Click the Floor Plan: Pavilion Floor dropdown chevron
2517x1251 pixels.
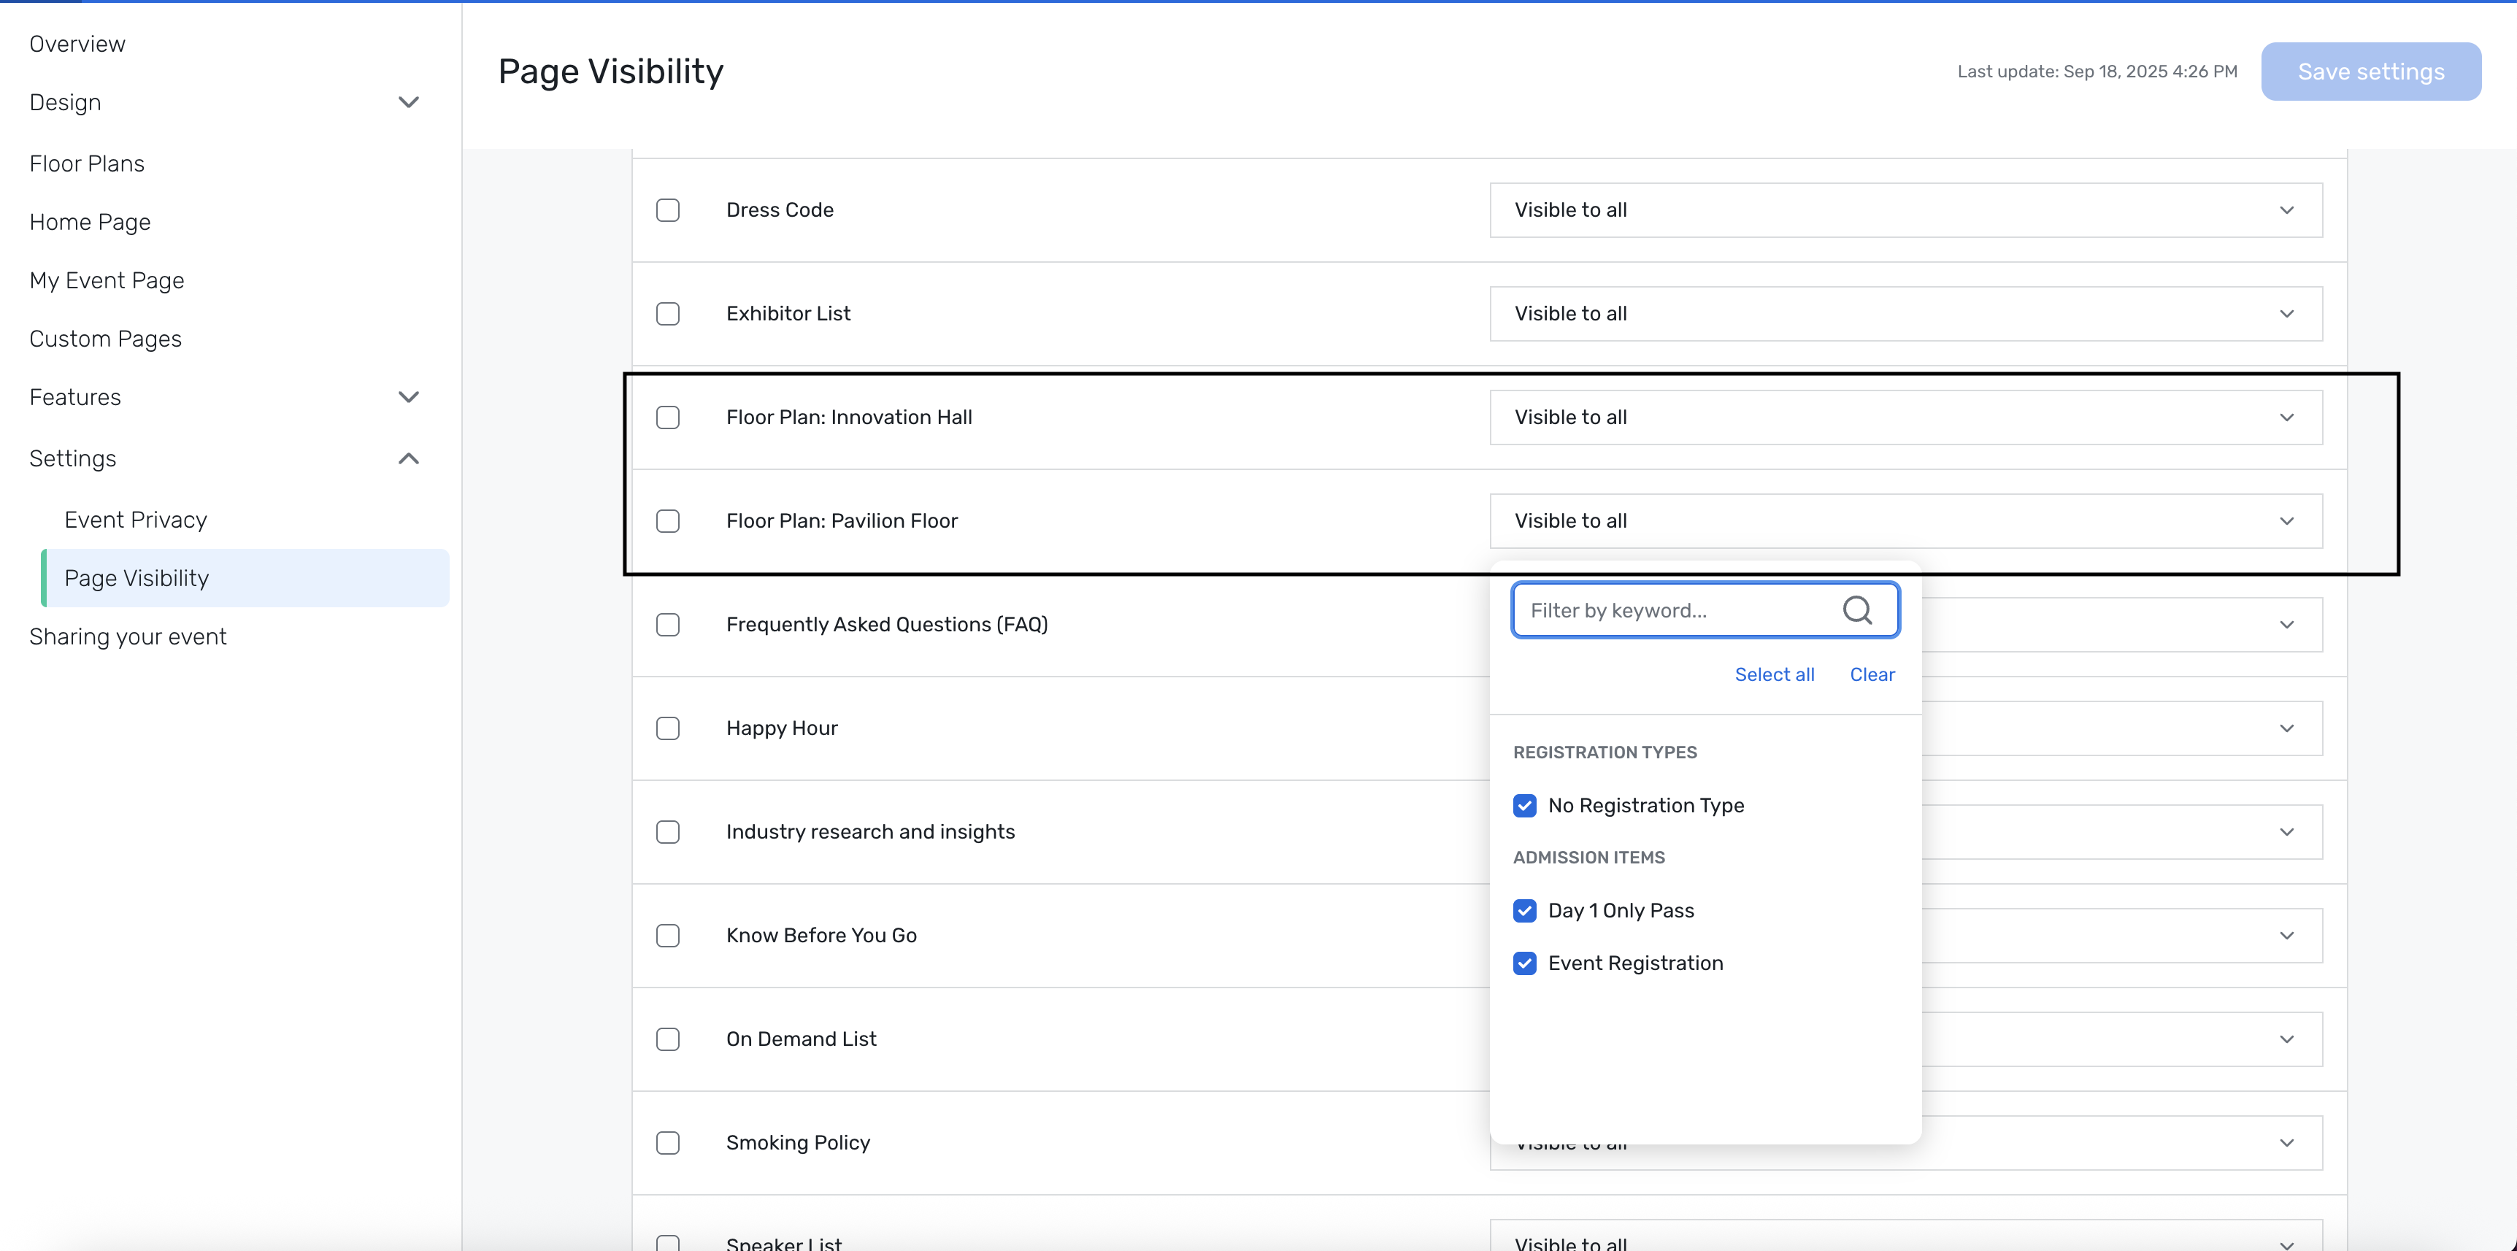point(2286,520)
